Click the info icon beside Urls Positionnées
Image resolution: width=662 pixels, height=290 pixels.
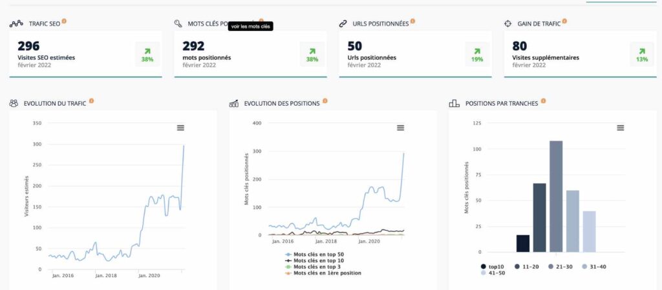tap(412, 21)
